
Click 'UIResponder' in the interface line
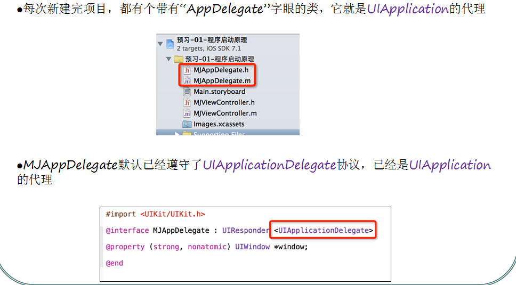(246, 231)
